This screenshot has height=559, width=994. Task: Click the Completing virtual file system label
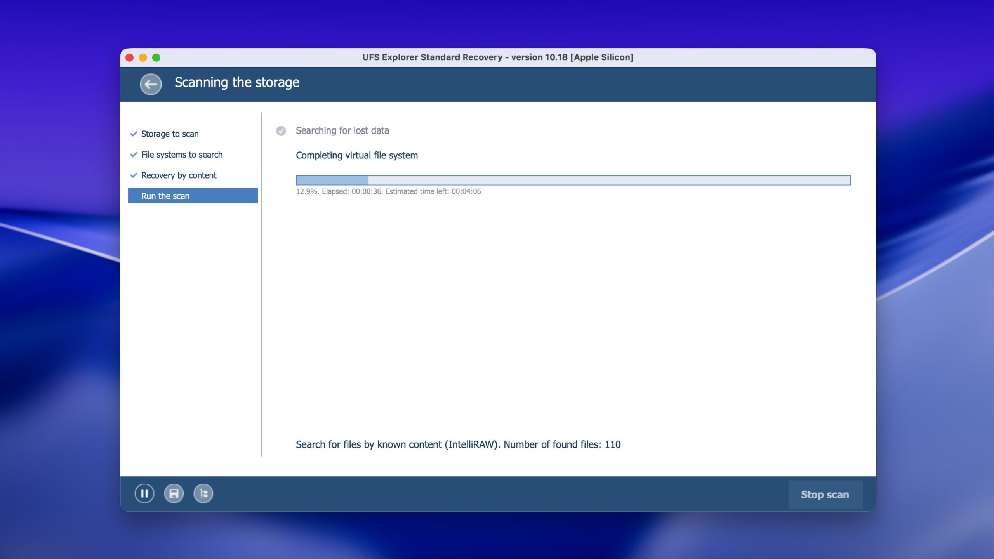click(356, 155)
